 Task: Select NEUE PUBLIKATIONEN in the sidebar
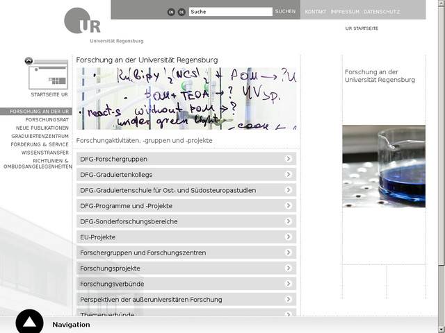click(42, 128)
